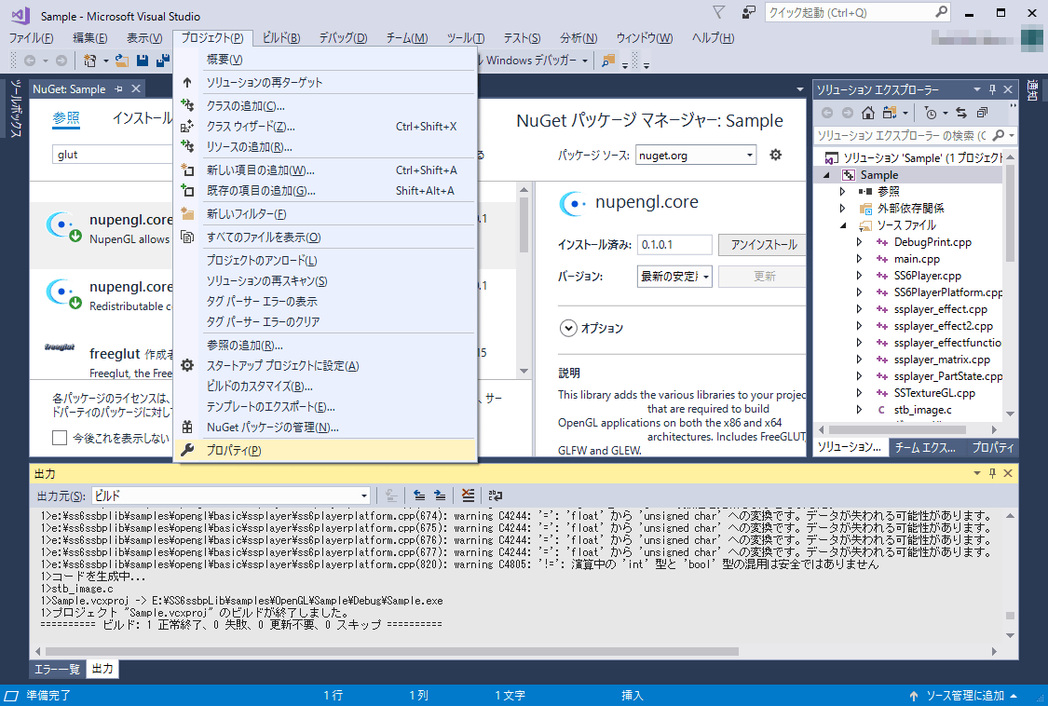This screenshot has height=706, width=1048.
Task: Click the ソリューション 'Sample' root node
Action: pyautogui.click(x=915, y=157)
